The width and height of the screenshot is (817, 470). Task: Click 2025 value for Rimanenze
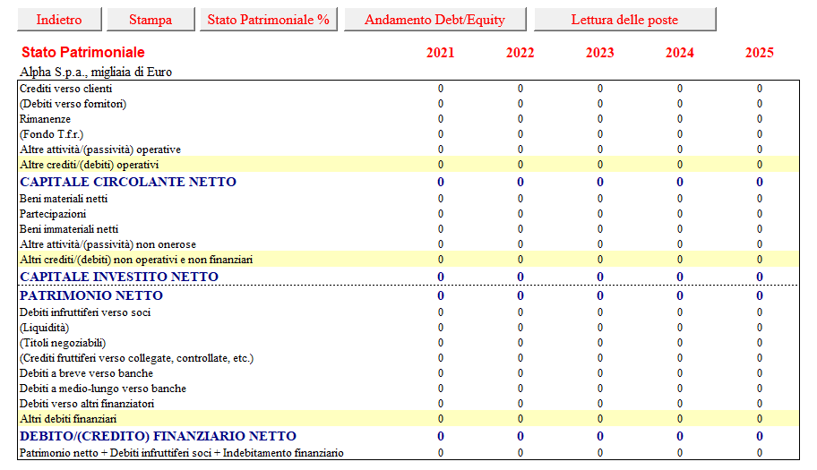pyautogui.click(x=759, y=119)
